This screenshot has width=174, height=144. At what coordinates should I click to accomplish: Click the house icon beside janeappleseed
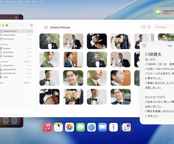1,69
